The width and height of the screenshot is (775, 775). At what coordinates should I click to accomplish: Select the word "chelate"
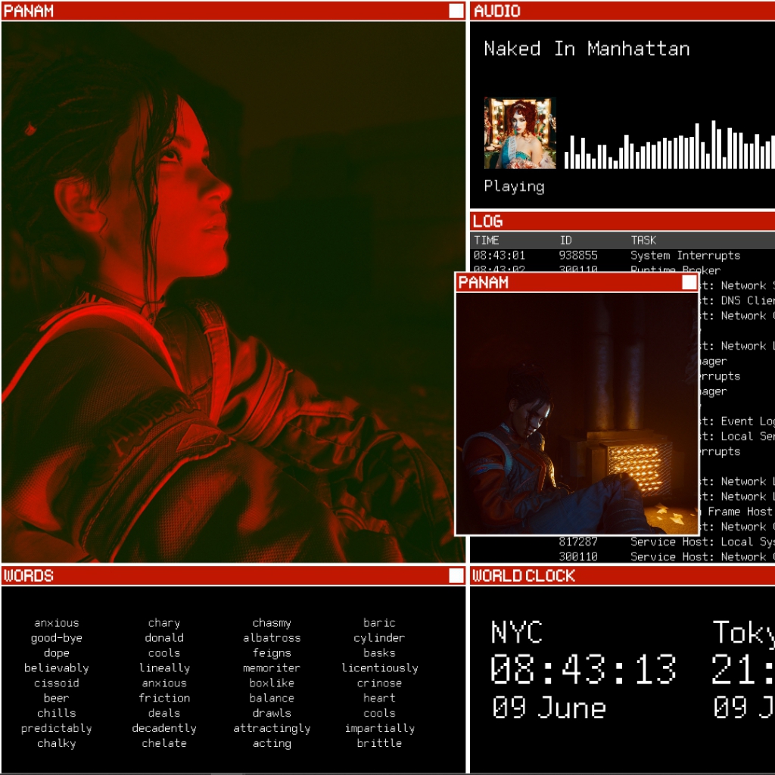tap(164, 743)
